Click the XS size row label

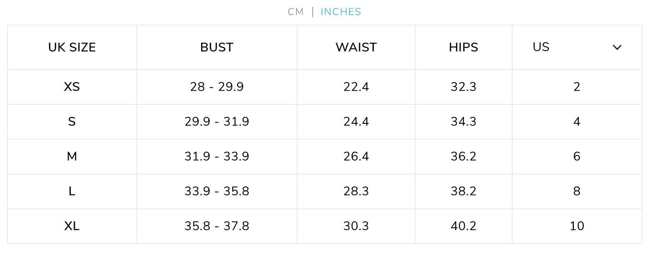(x=72, y=87)
